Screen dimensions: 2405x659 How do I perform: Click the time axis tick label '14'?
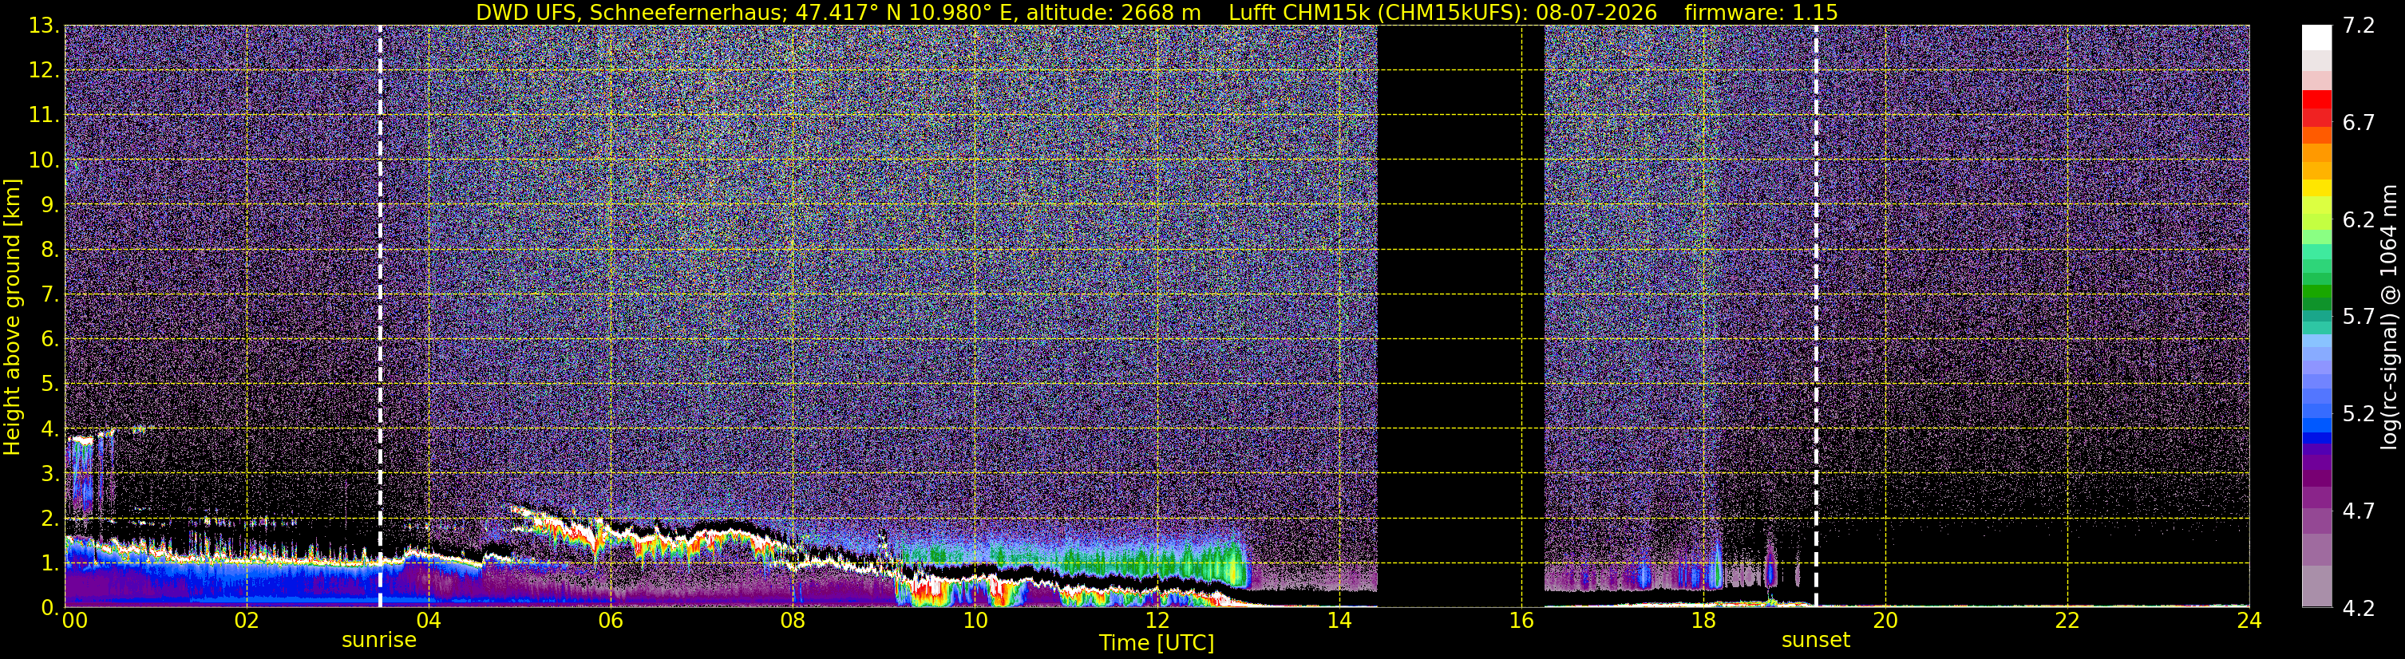[x=1339, y=621]
